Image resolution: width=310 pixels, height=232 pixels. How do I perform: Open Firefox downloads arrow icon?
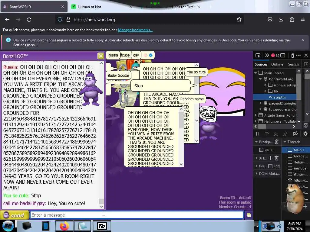tap(281, 19)
